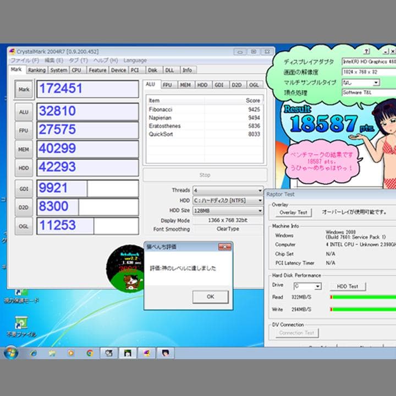The width and height of the screenshot is (396, 396).
Task: Open the Windows Start menu orb
Action: coord(10,353)
